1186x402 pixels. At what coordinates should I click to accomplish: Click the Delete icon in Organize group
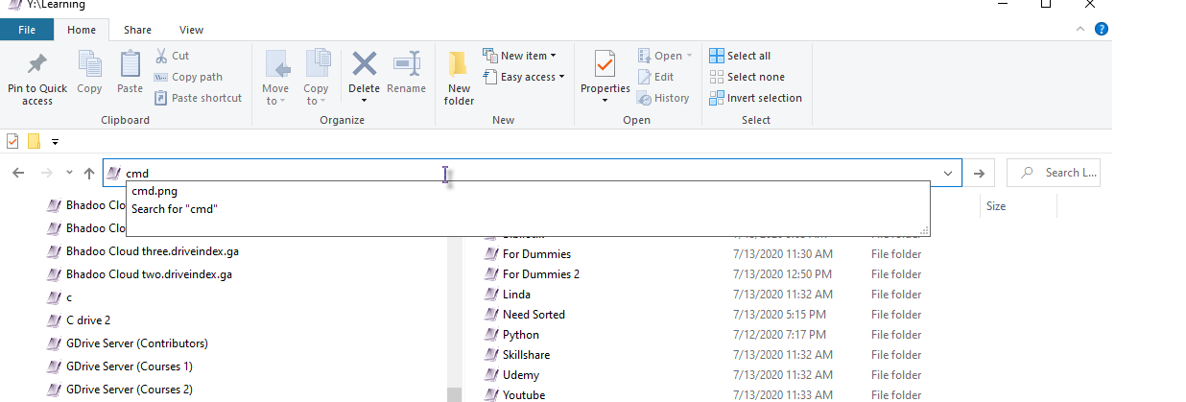pyautogui.click(x=364, y=65)
